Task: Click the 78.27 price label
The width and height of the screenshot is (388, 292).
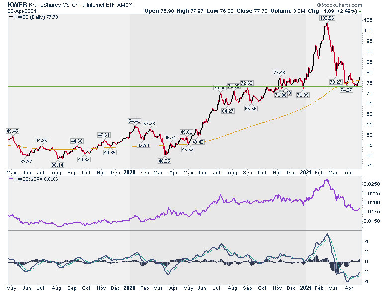Action: (336, 82)
